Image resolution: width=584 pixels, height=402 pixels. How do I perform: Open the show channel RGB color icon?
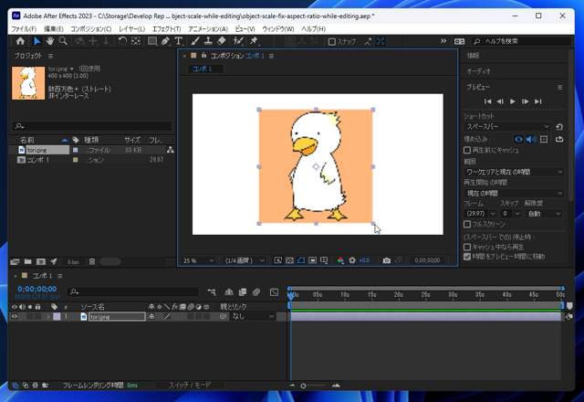(340, 260)
